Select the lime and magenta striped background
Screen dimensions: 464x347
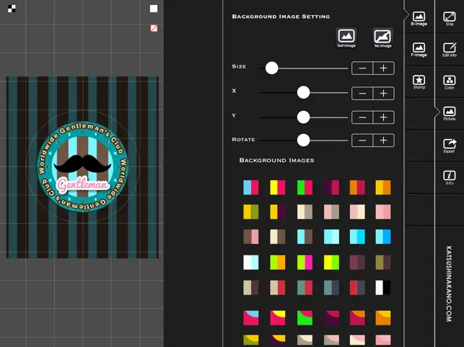click(305, 262)
